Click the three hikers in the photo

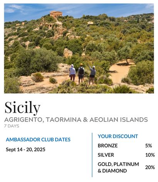coord(82,74)
